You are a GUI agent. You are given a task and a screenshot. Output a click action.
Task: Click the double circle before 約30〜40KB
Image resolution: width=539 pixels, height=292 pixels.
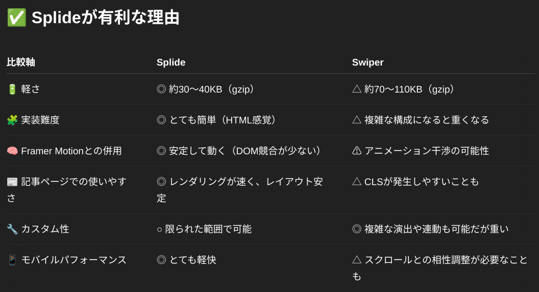point(161,89)
